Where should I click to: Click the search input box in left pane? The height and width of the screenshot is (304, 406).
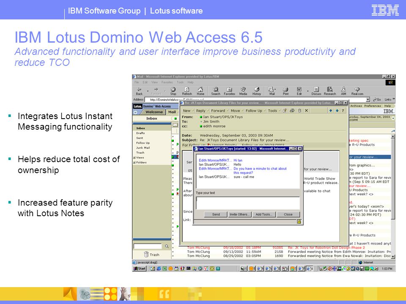[148, 246]
